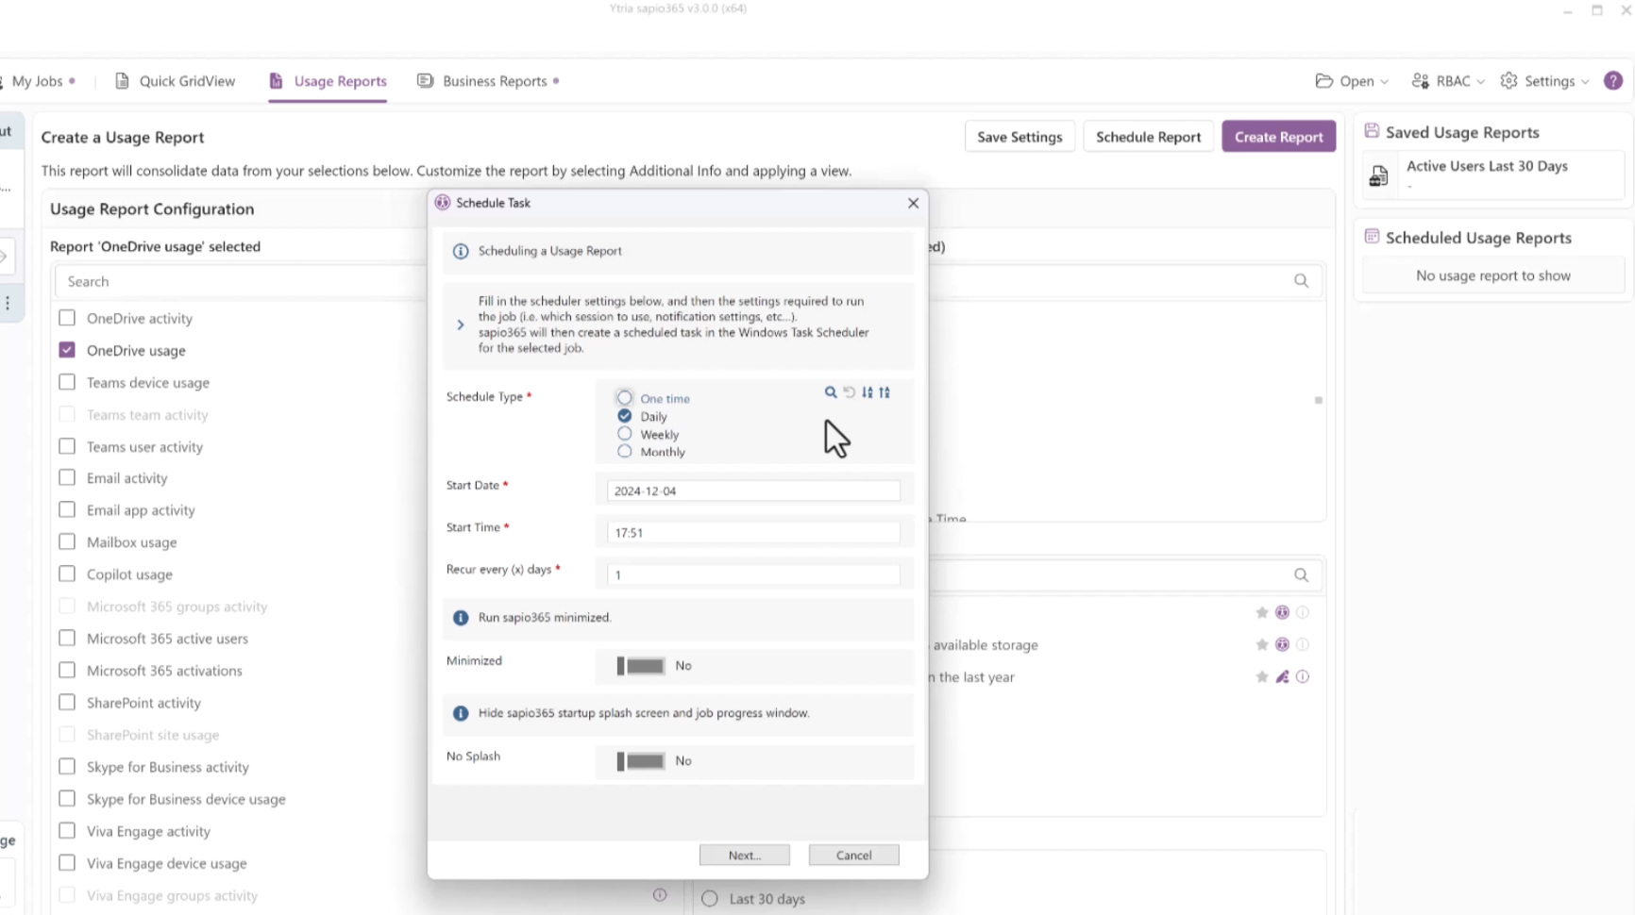
Task: Click the Usage Reports tab icon
Action: coord(276,81)
